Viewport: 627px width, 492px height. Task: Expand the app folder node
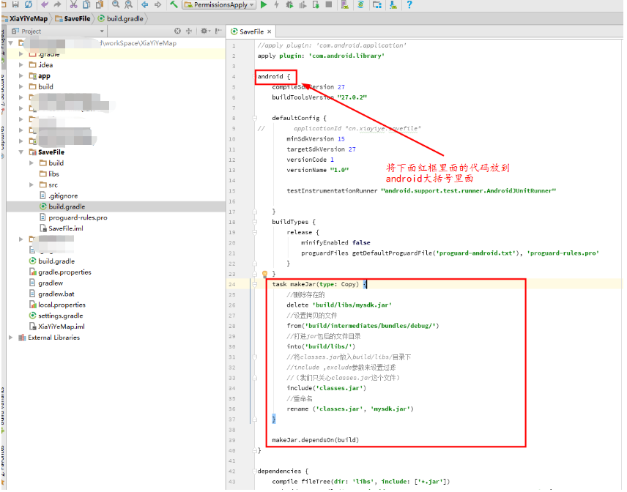[x=21, y=75]
